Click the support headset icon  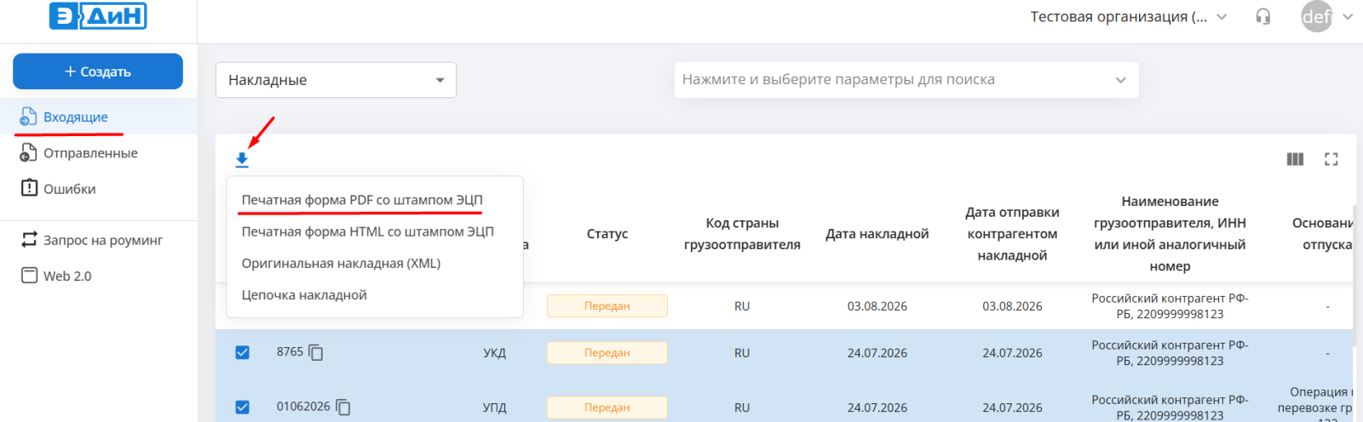[1263, 17]
